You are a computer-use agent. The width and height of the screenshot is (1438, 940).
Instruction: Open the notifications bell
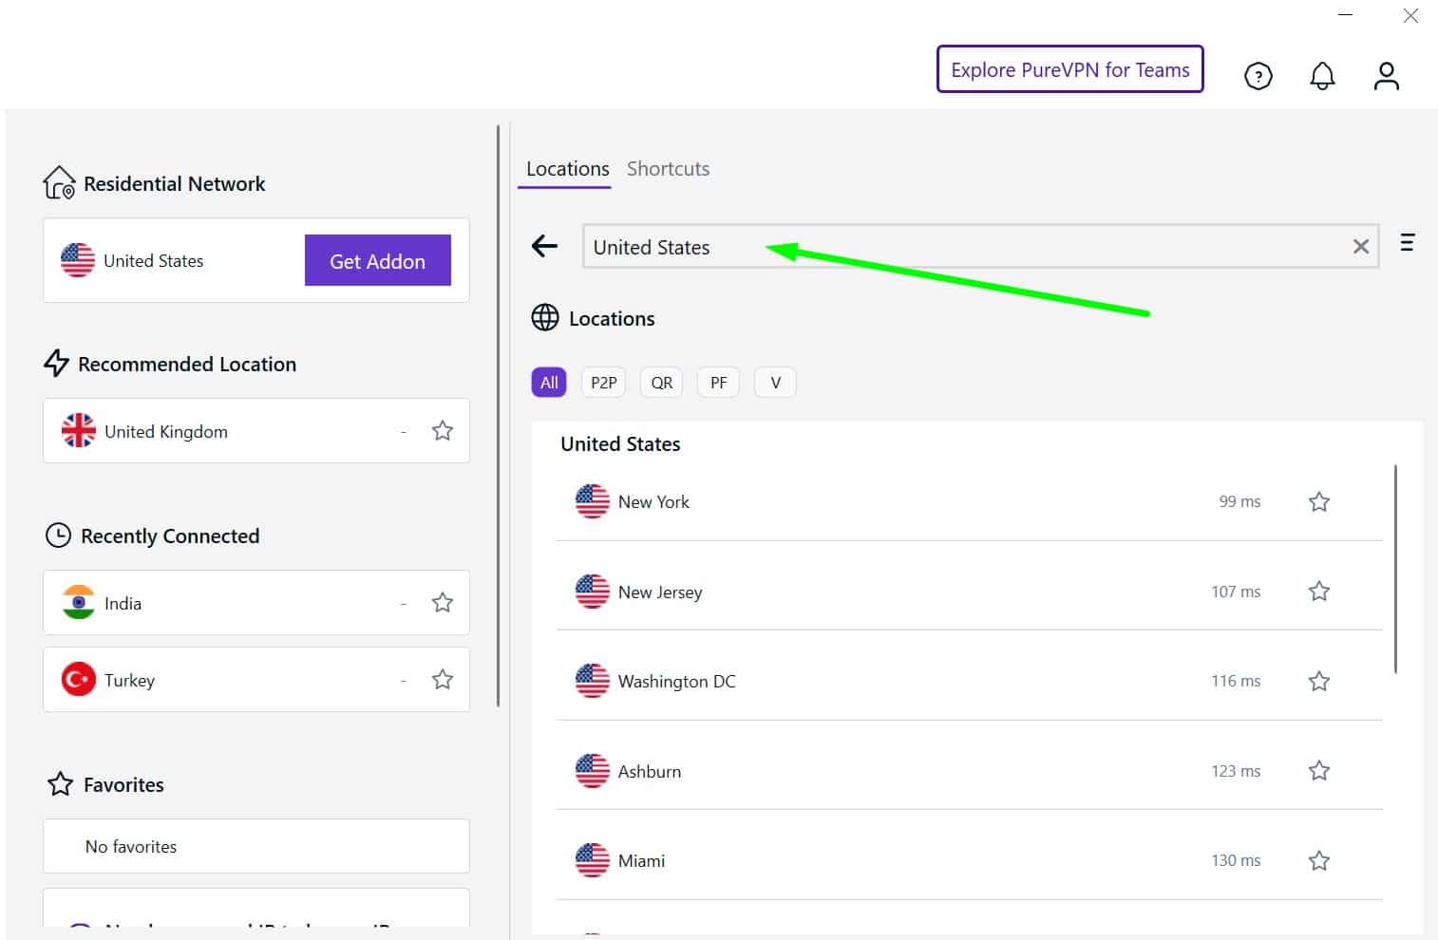(1322, 76)
